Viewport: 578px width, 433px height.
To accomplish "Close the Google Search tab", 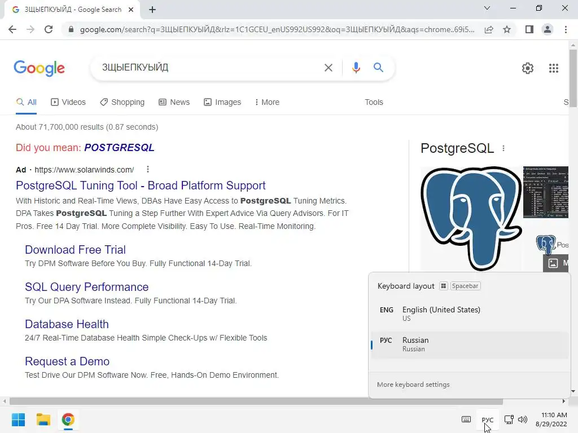I will [131, 10].
